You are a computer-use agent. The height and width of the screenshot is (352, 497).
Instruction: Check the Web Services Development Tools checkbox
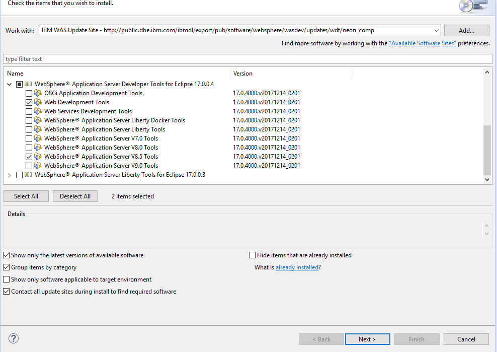29,111
